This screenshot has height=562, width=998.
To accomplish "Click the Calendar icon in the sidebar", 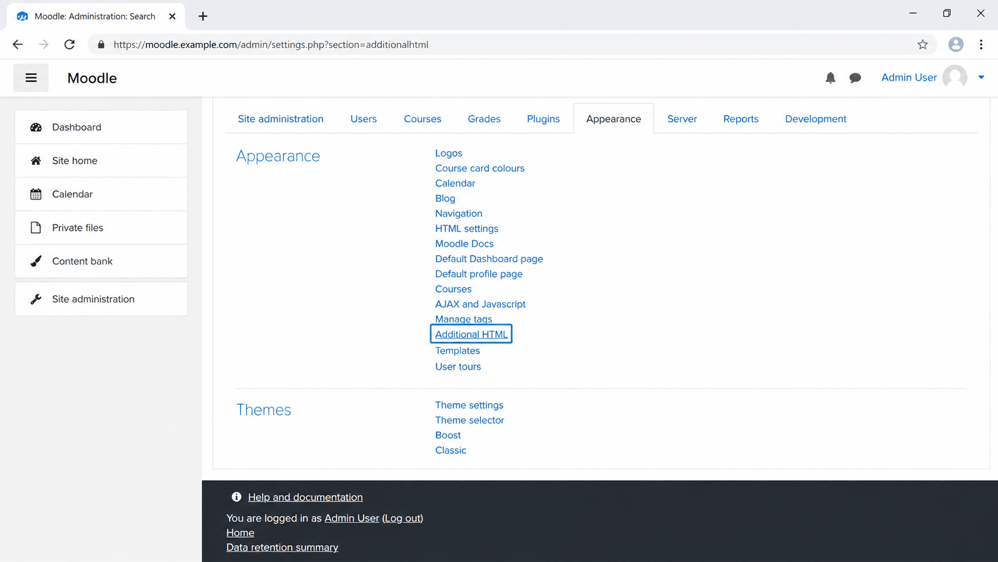I will click(x=36, y=194).
